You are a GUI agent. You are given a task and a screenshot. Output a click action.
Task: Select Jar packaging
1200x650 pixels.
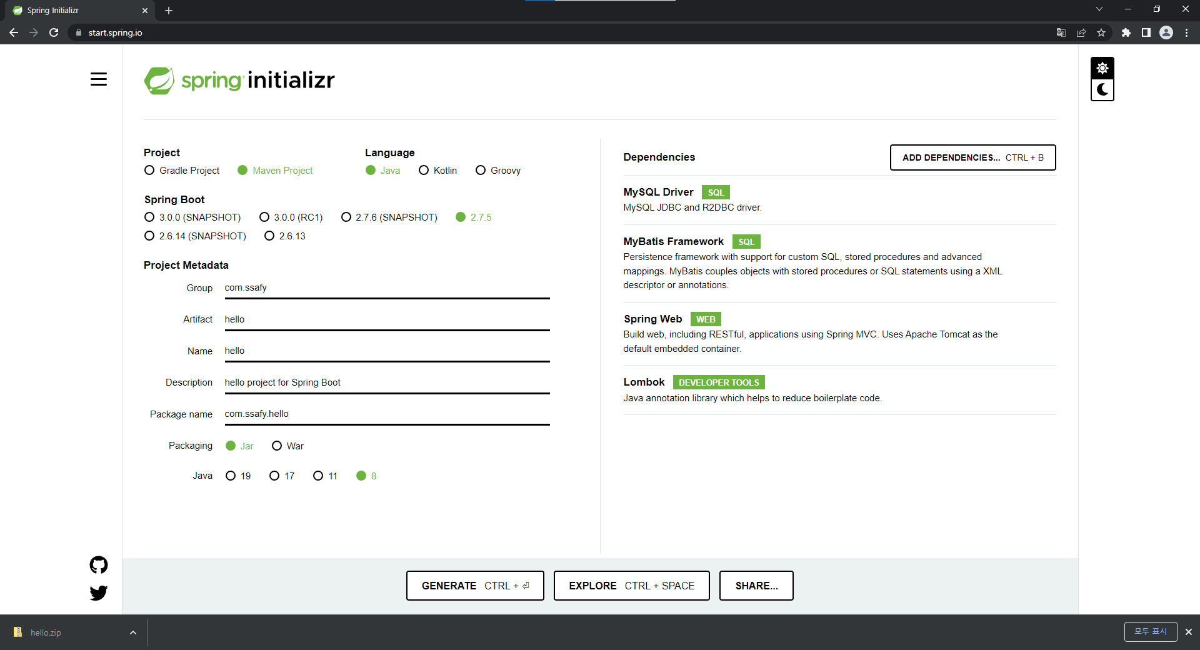point(239,446)
